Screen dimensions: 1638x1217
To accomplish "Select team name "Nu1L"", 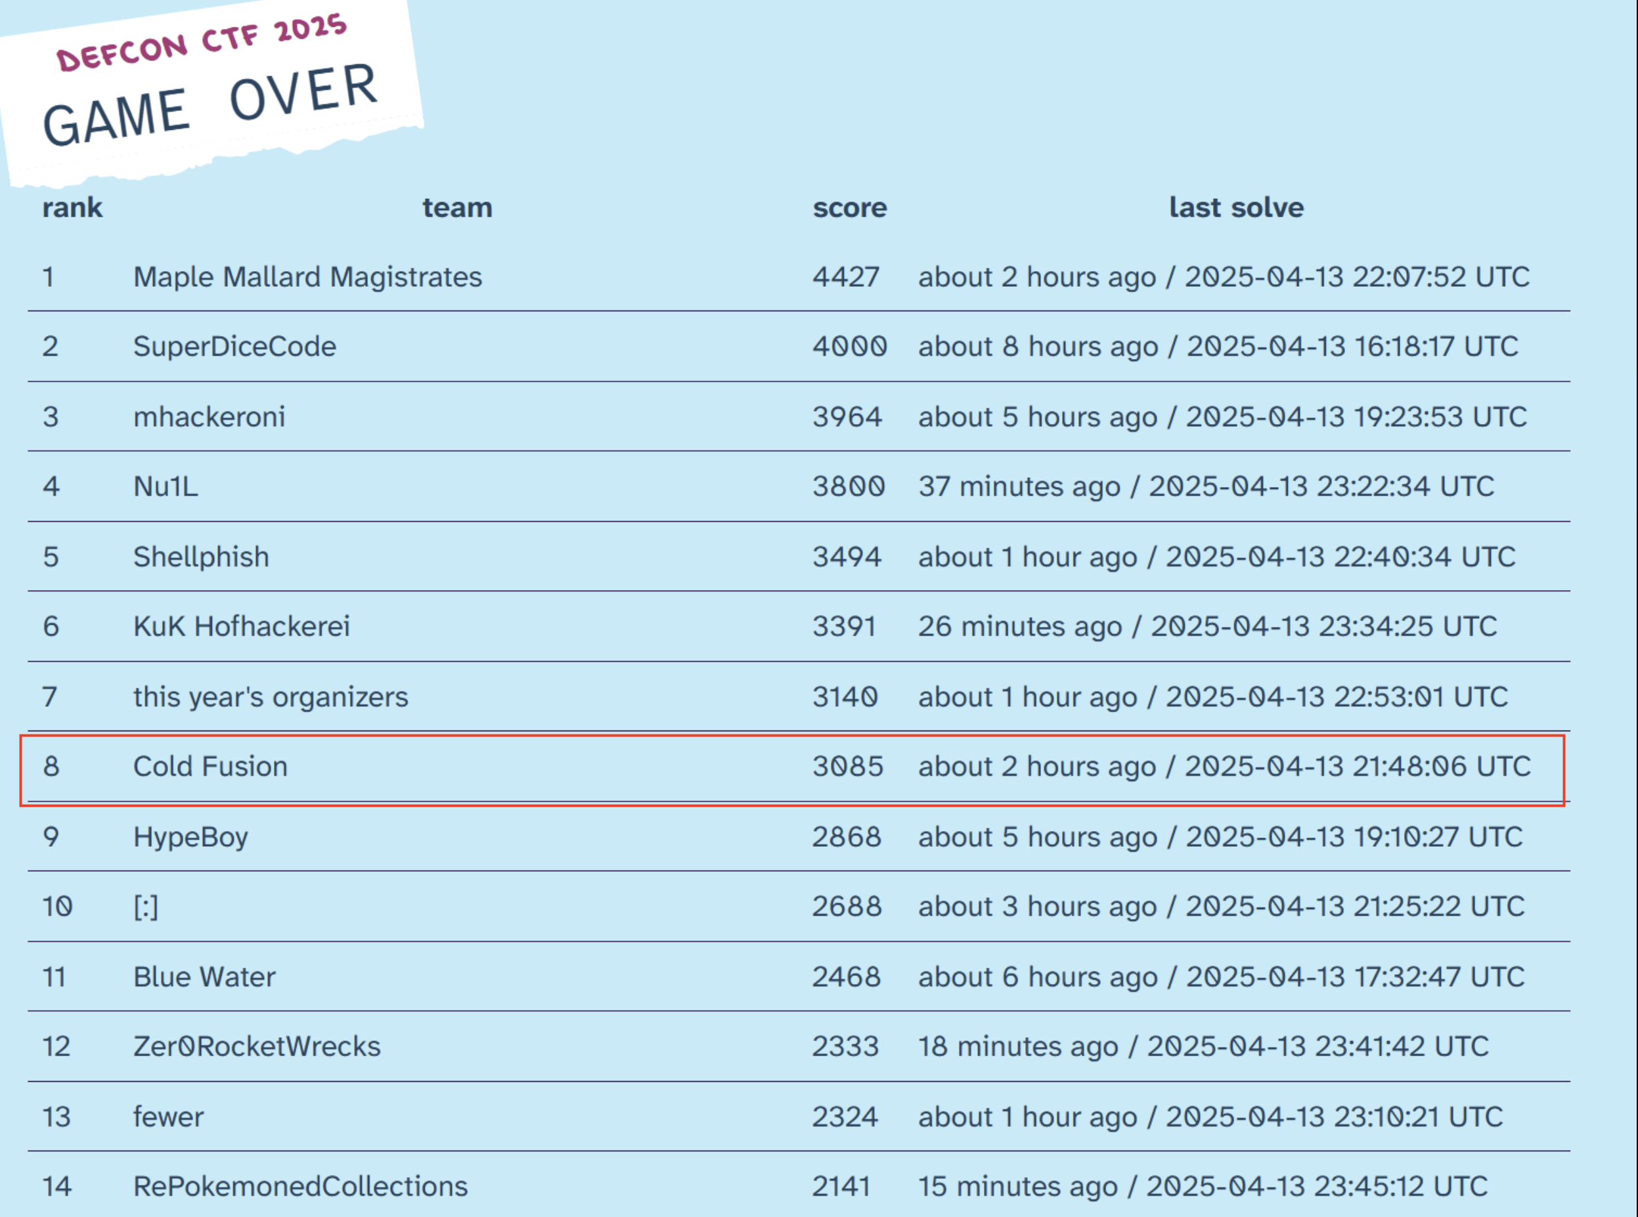I will click(165, 486).
